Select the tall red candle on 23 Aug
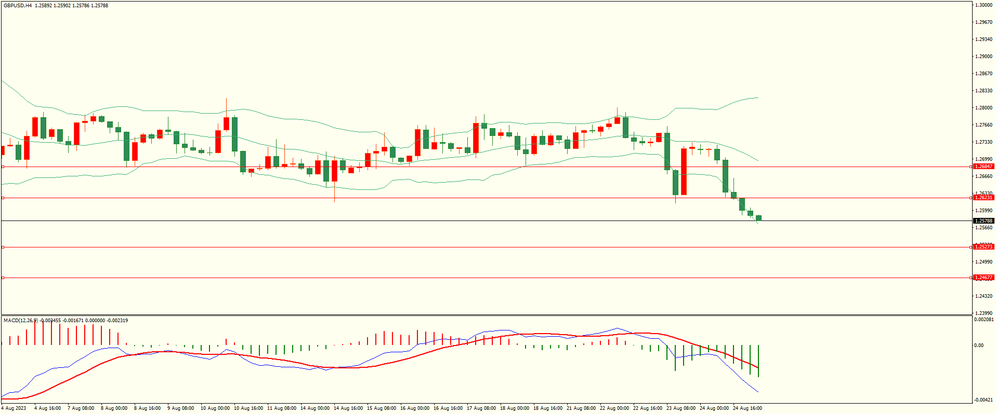This screenshot has width=996, height=414. [x=684, y=171]
